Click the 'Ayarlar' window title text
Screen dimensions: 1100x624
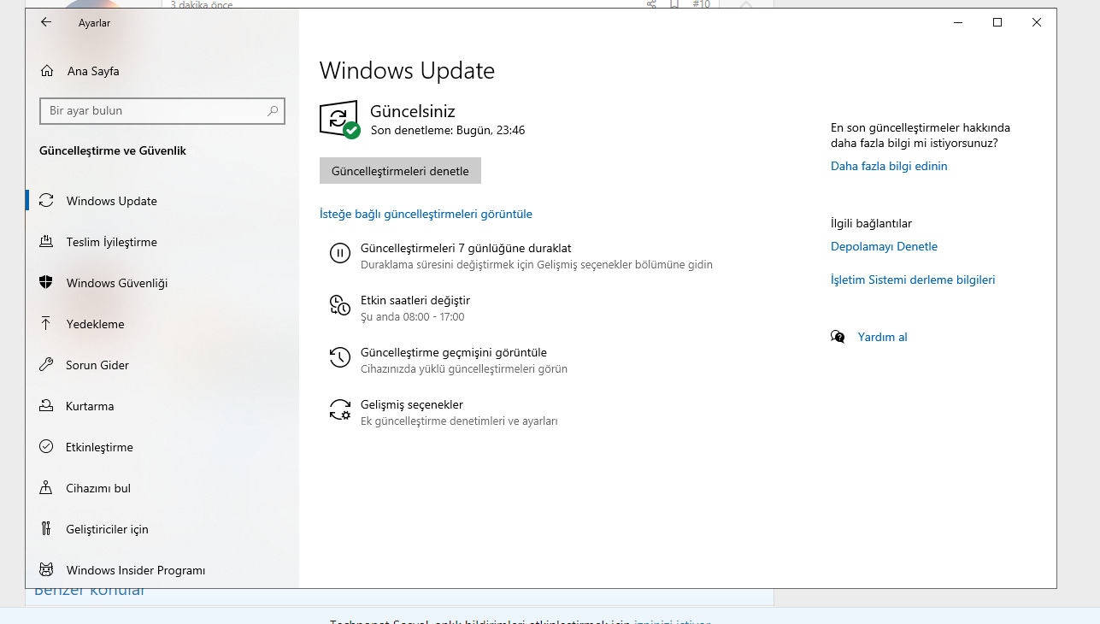point(94,23)
